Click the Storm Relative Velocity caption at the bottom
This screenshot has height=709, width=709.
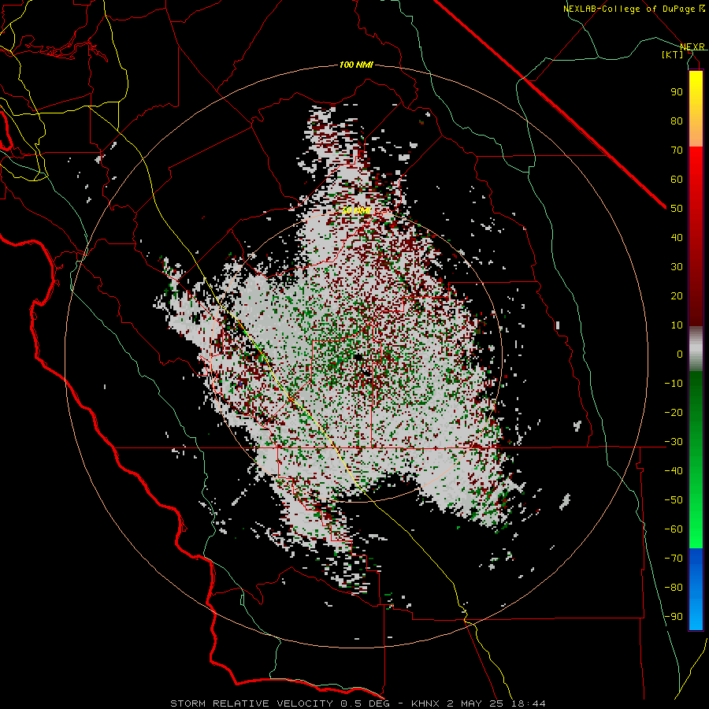[358, 703]
